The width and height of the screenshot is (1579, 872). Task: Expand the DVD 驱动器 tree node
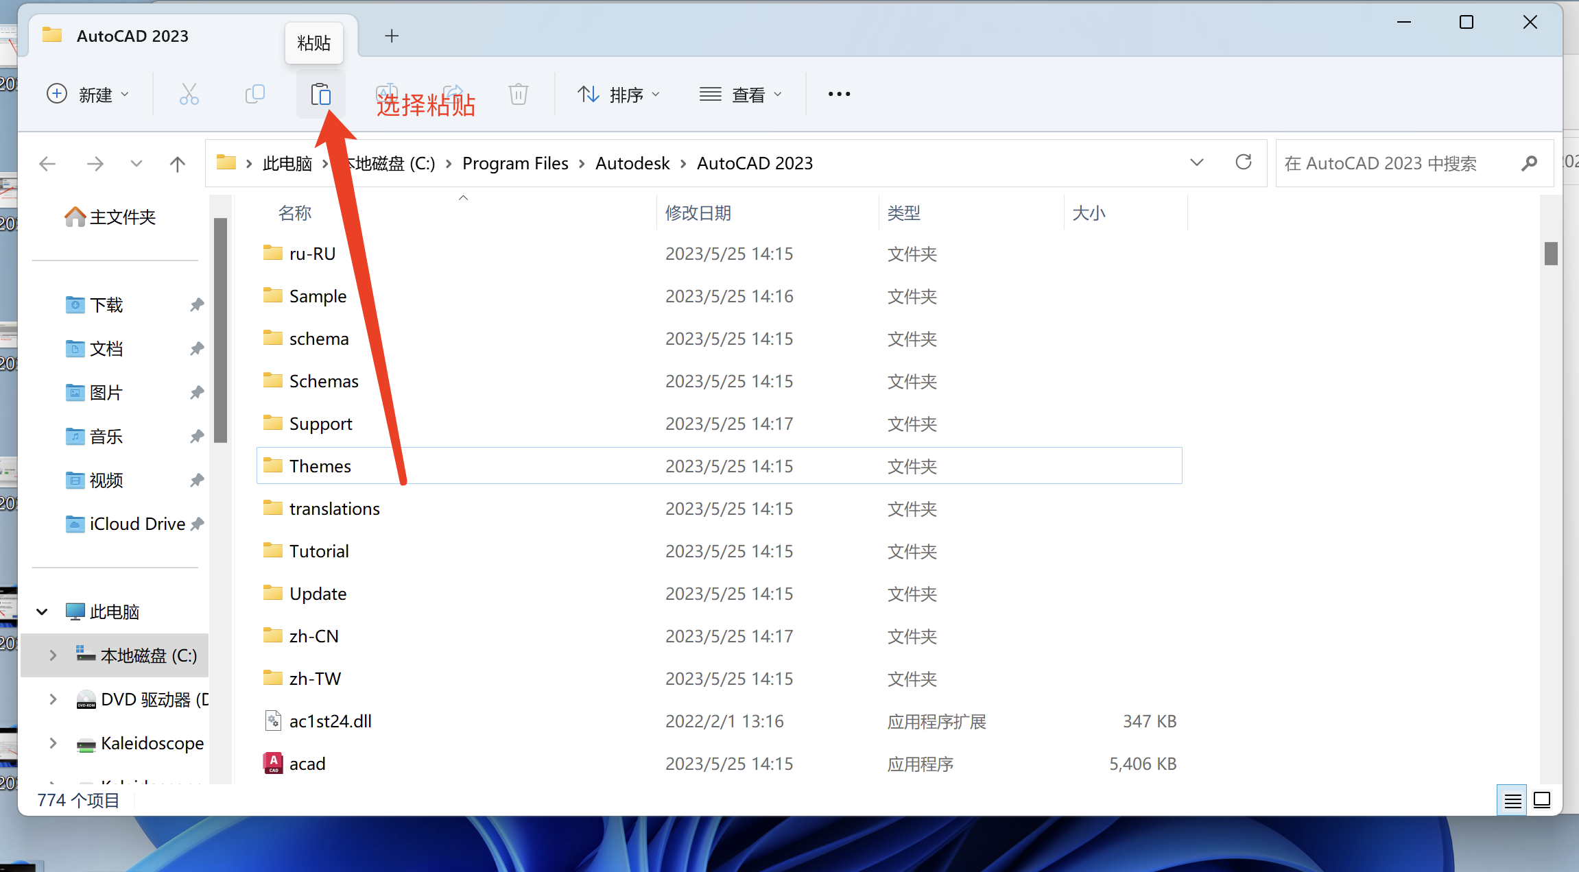click(53, 699)
